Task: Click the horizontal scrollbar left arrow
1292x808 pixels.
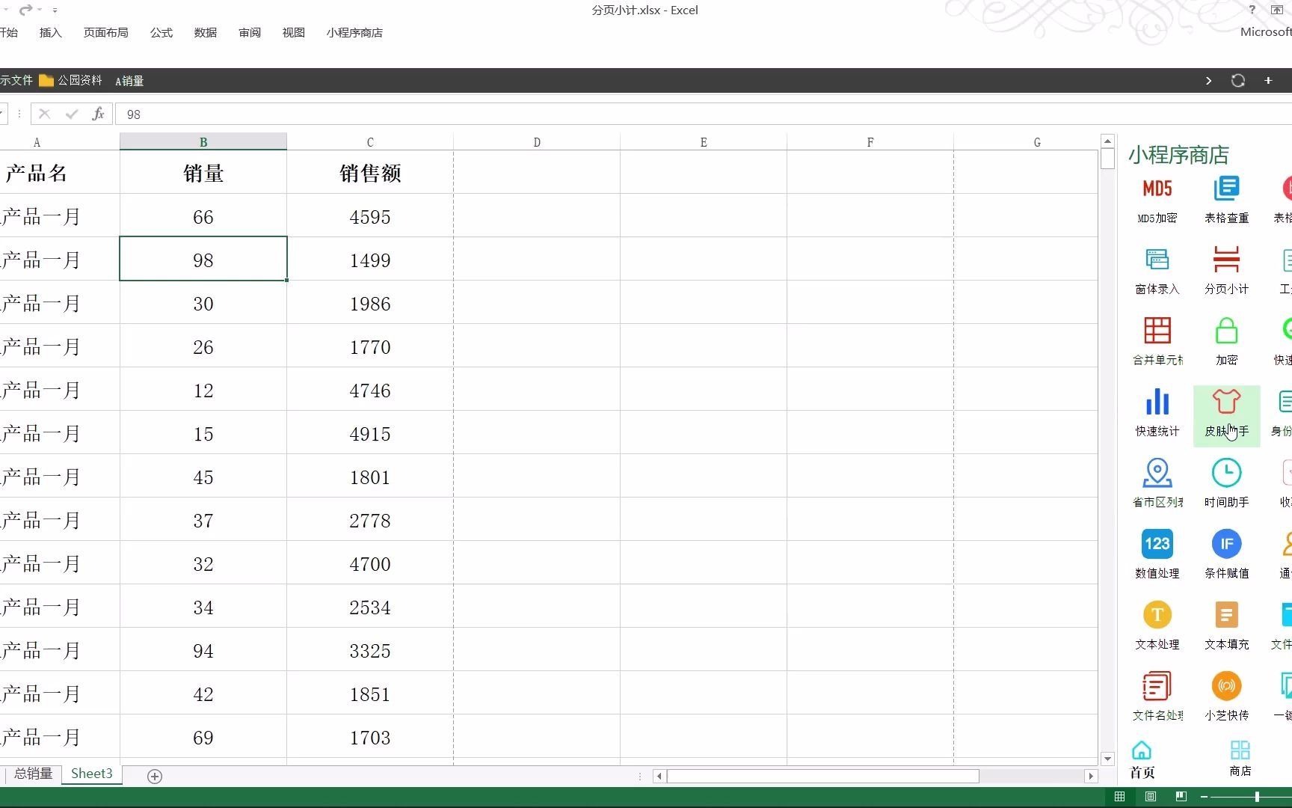Action: click(x=659, y=776)
